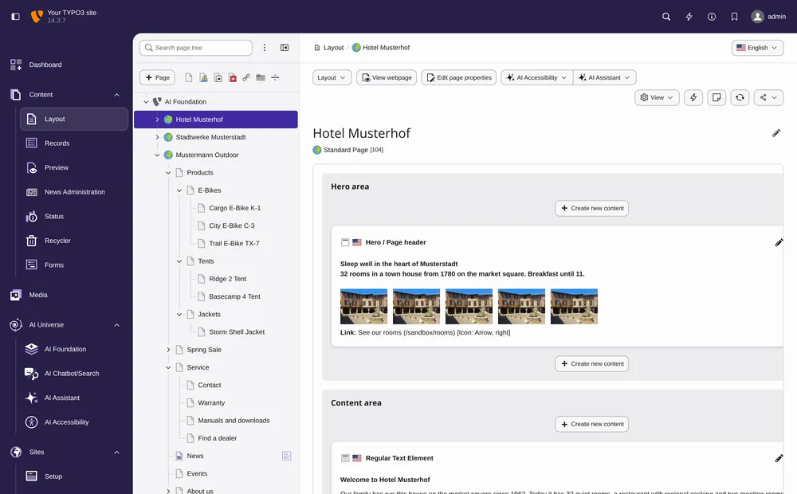
Task: Select Manuals and downloads page
Action: point(234,421)
